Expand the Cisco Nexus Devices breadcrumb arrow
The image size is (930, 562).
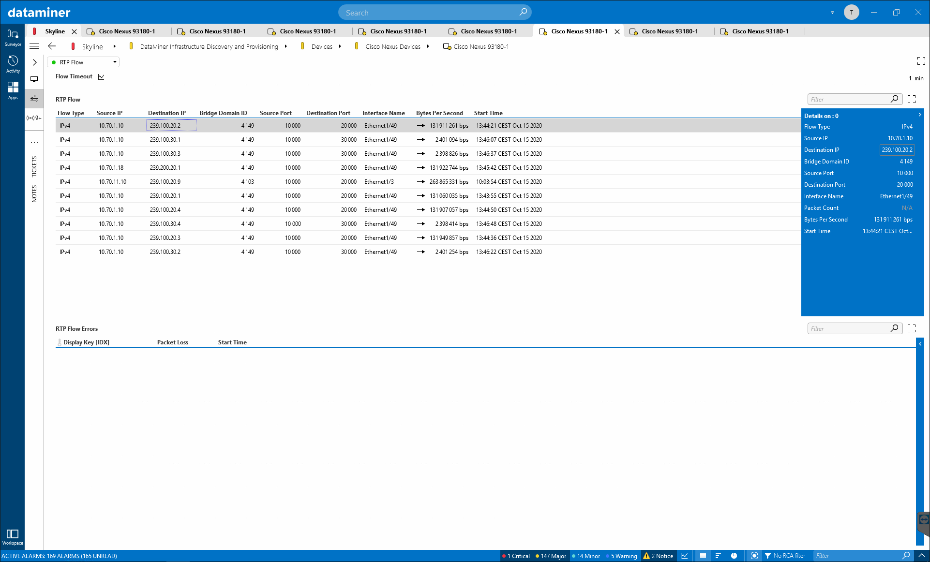428,46
